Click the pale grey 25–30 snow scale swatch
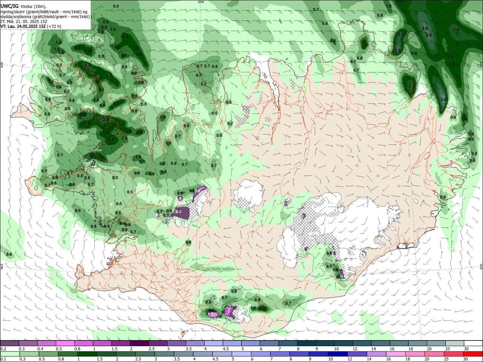483x362 pixels. (455, 344)
